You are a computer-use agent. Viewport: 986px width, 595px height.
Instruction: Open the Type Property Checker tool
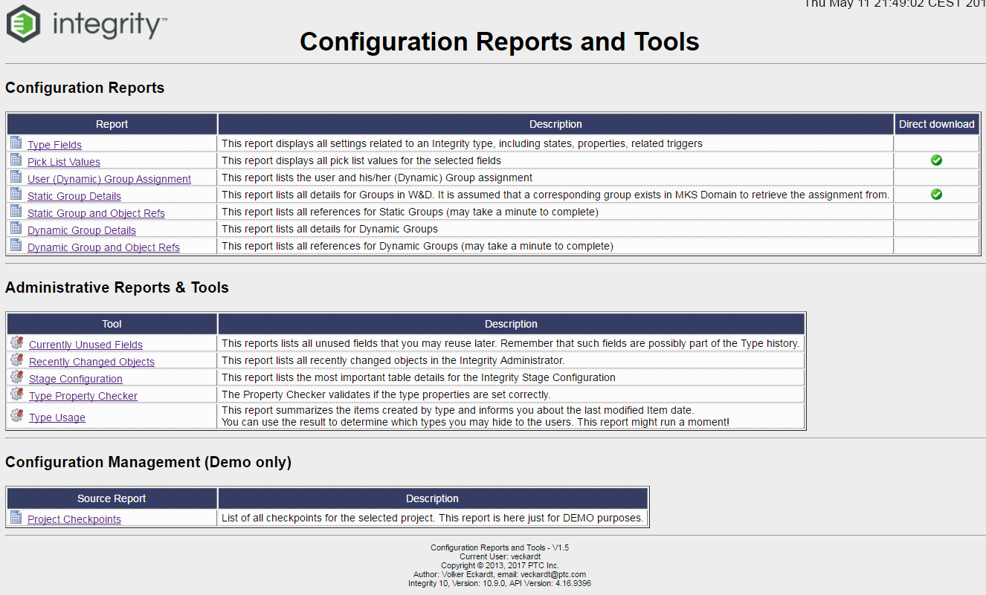[x=83, y=396]
